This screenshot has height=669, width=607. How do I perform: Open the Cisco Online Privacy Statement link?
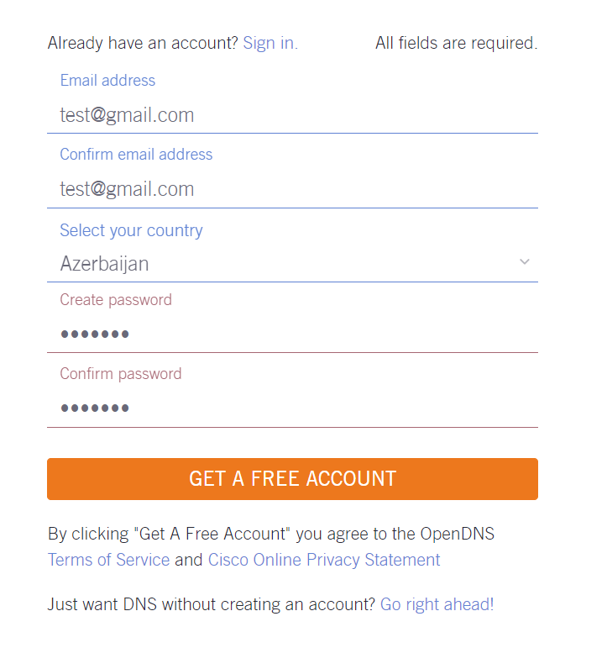pos(324,560)
